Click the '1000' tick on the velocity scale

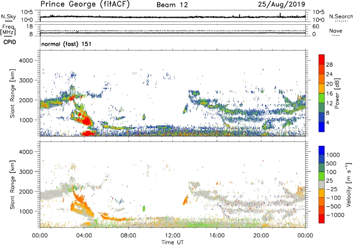pos(333,155)
